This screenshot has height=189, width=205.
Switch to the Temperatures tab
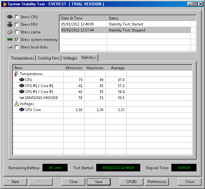[x=22, y=58]
